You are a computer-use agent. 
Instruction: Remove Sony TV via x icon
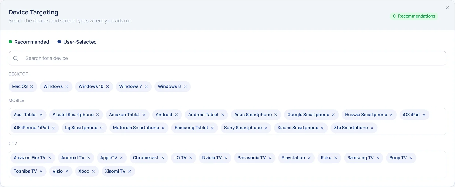(411, 158)
